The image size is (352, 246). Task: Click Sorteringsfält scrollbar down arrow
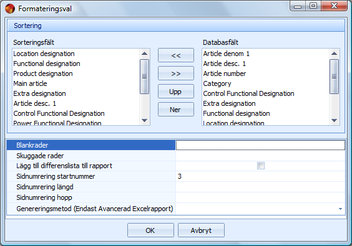[145, 121]
